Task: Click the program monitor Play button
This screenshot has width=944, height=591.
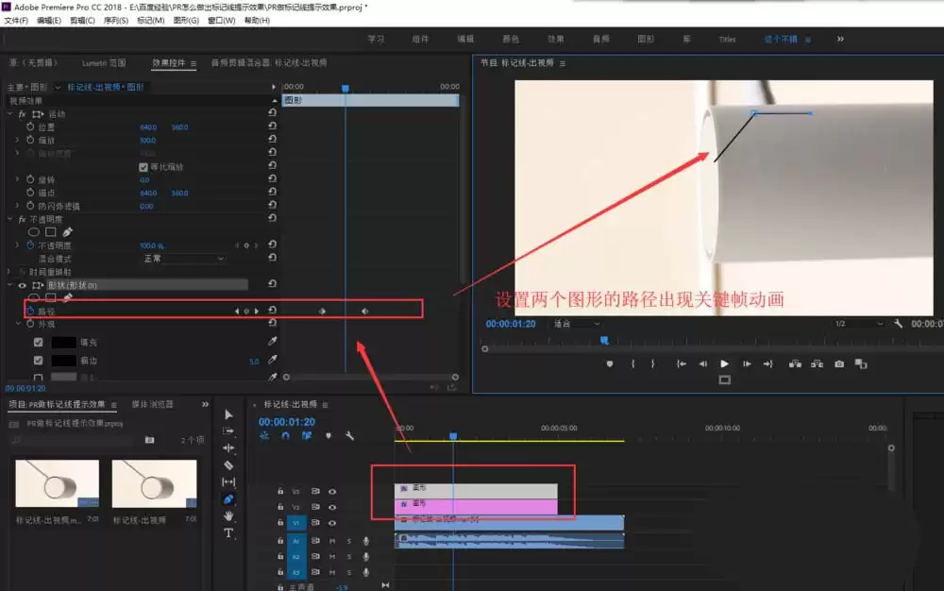Action: (724, 363)
